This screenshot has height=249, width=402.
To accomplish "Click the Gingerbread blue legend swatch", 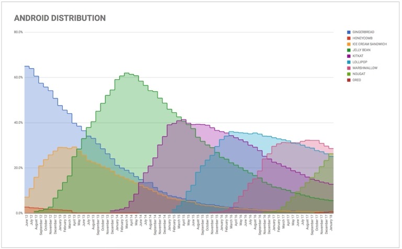I will tap(349, 33).
